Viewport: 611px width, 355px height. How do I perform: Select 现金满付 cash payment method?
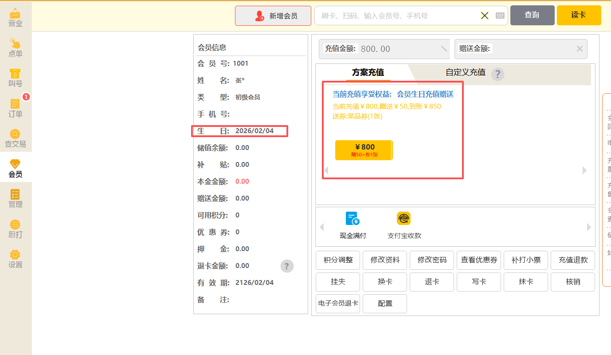pos(353,225)
